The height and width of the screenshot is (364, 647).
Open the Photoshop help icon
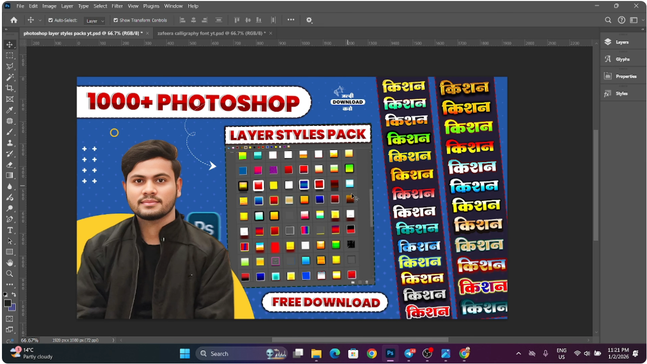click(621, 20)
